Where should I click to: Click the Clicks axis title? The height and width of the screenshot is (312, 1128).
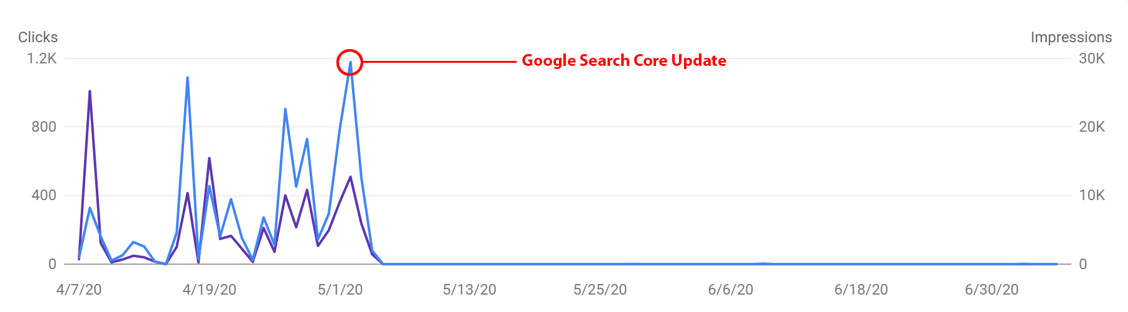(38, 37)
